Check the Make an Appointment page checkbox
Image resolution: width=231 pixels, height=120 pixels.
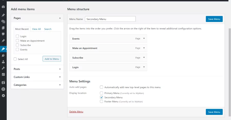17,41
